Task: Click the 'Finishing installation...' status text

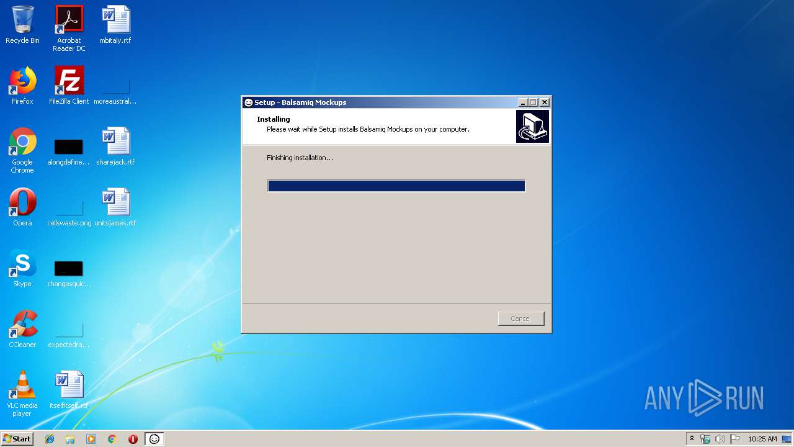Action: click(x=300, y=158)
